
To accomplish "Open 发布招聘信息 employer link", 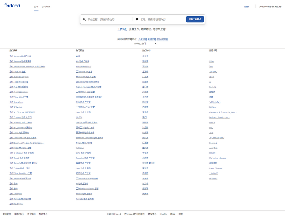I will pos(270,7).
